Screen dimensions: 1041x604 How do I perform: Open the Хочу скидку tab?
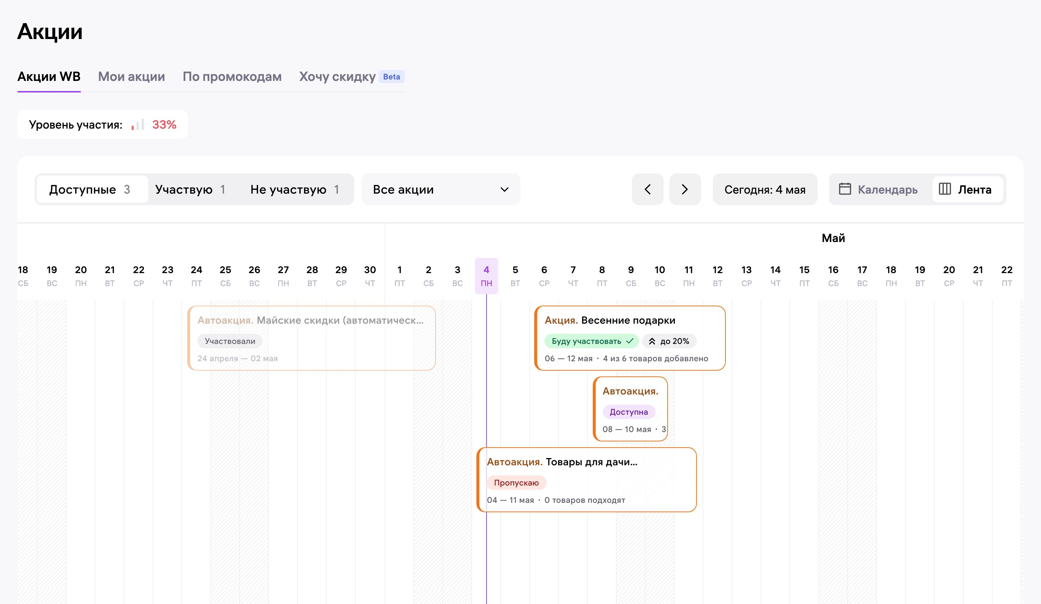click(337, 77)
